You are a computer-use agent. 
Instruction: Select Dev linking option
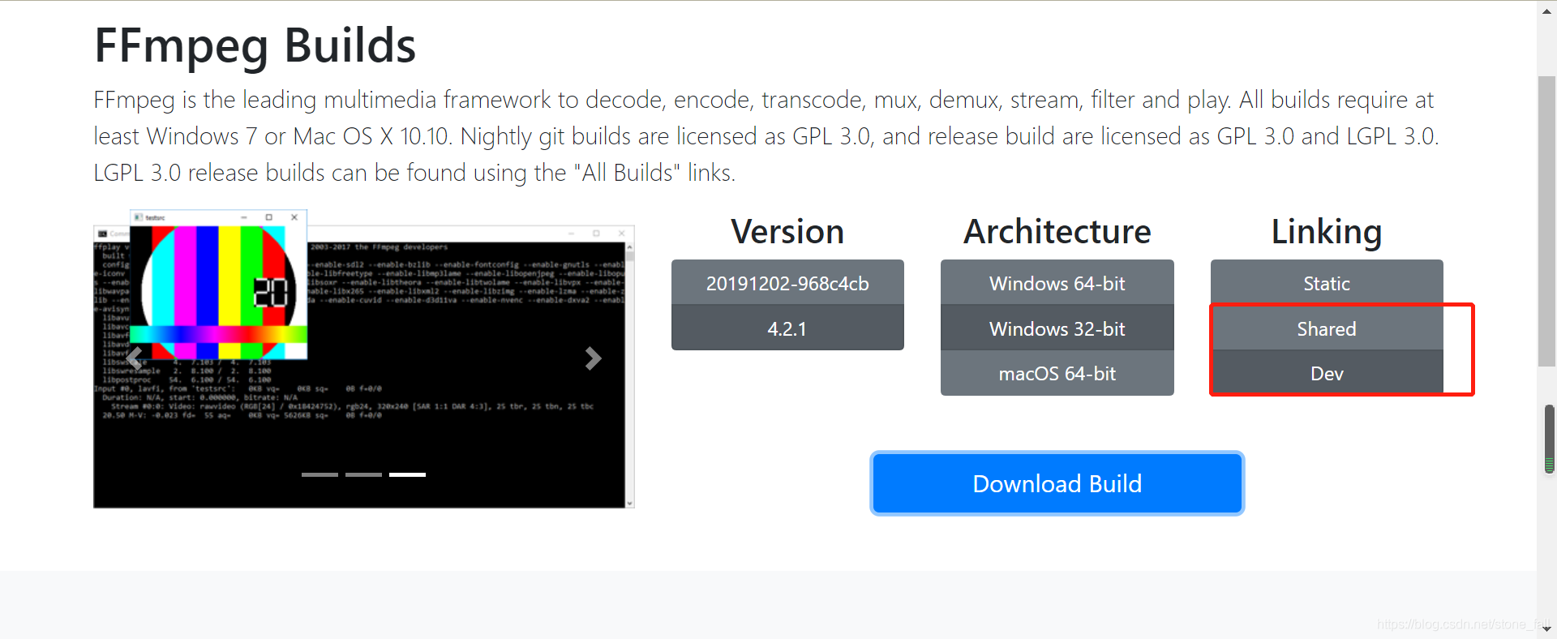[x=1327, y=373]
